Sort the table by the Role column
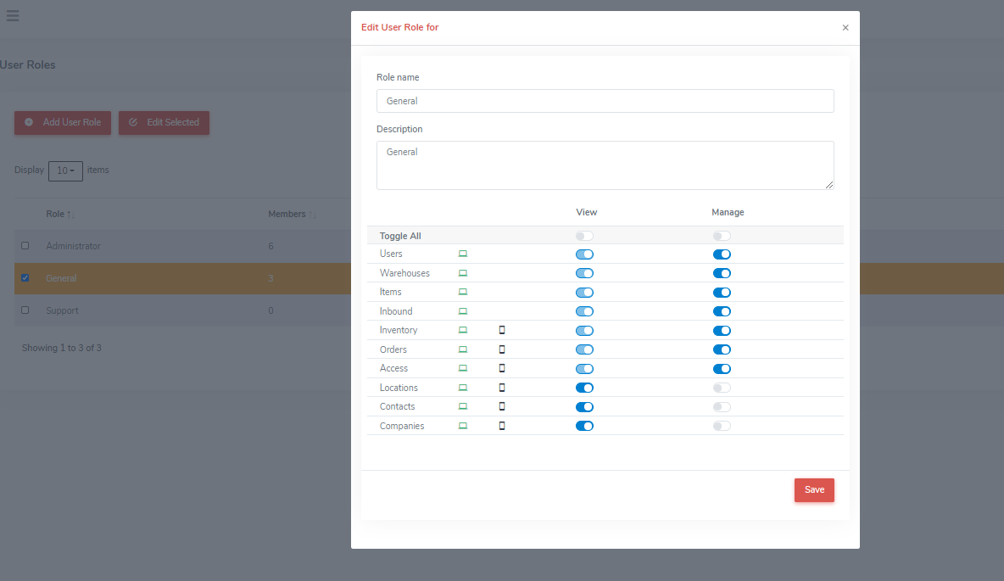The image size is (1004, 581). pos(56,214)
